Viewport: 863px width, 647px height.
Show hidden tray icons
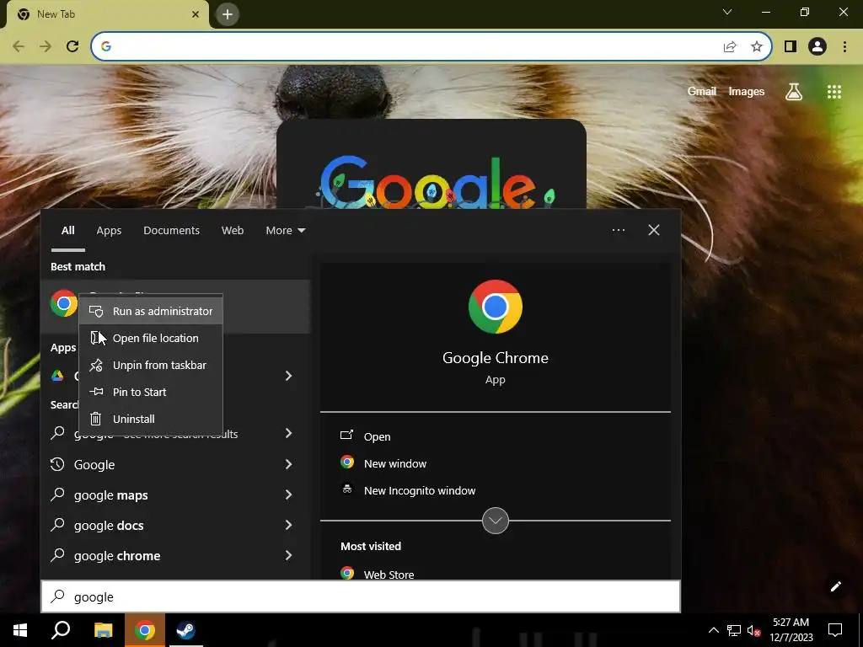pyautogui.click(x=713, y=630)
